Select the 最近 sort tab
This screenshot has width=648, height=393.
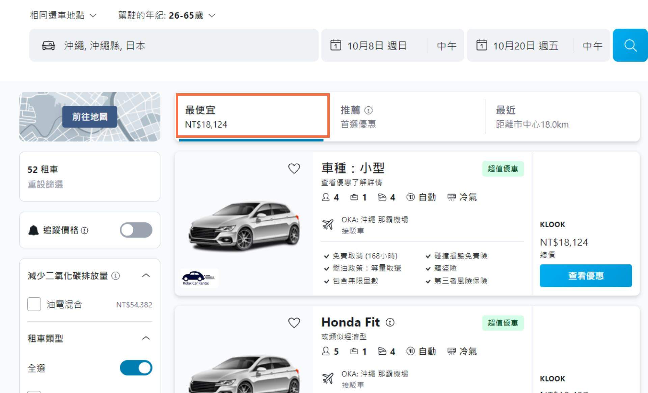click(562, 117)
